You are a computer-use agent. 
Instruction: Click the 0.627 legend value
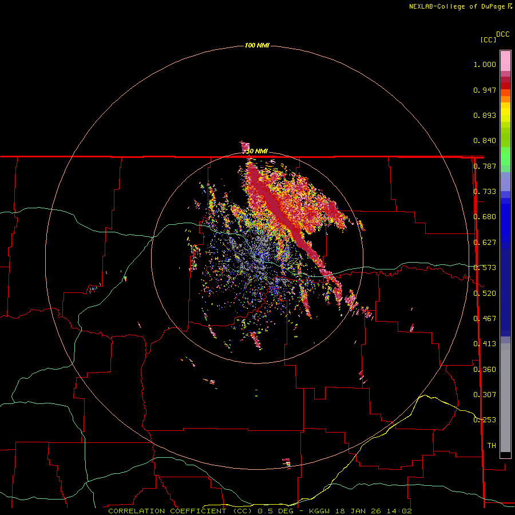[485, 243]
